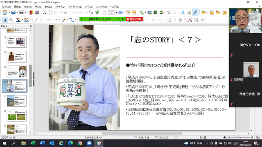Click the green 画面を共有しています bar

pyautogui.click(x=102, y=19)
